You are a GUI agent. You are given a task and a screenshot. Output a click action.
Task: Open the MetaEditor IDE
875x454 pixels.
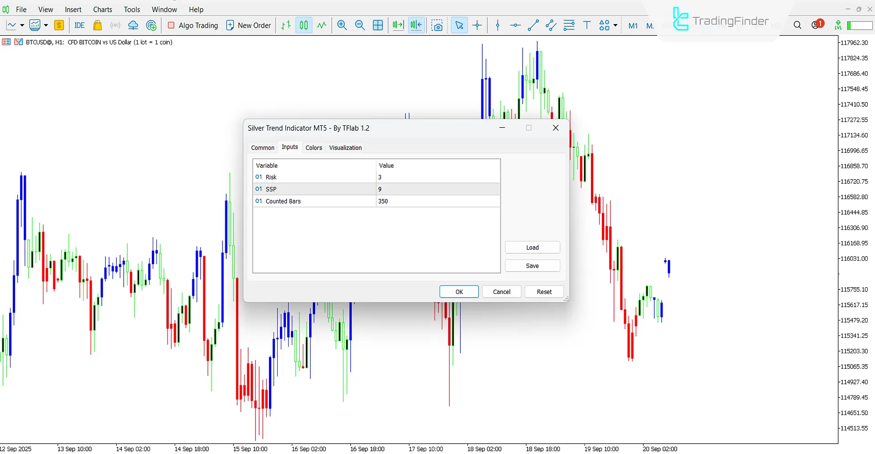[79, 25]
